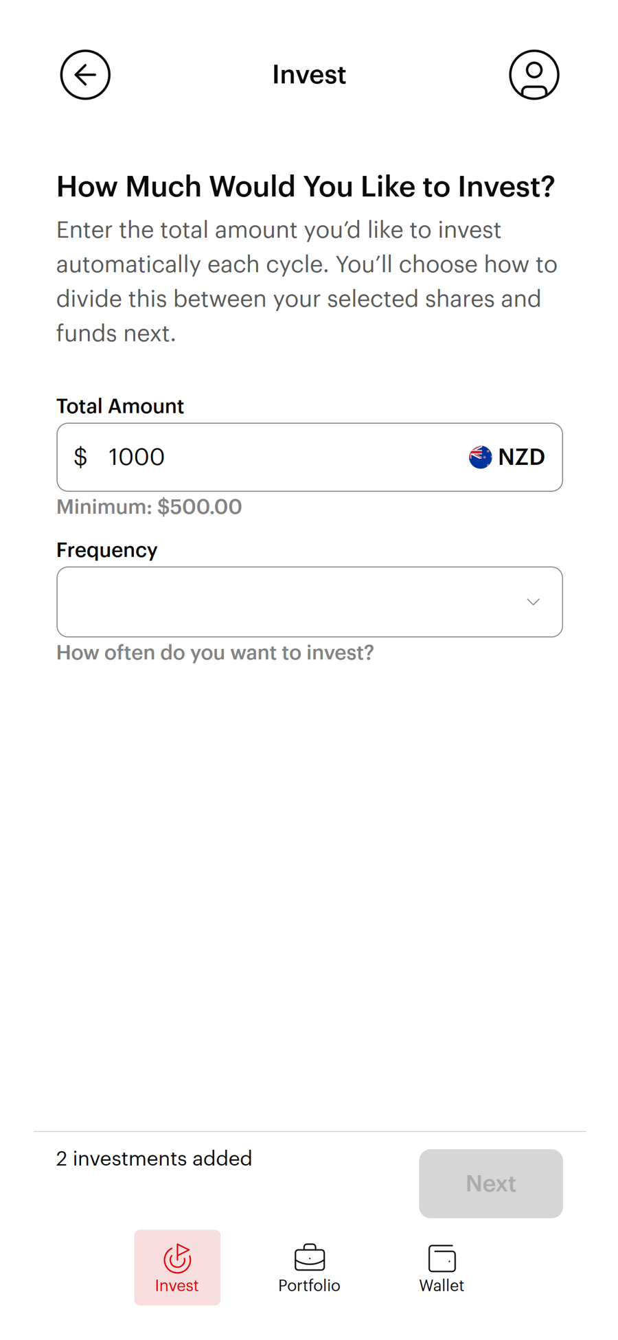Tap the NZD currency indicator
Viewport: 618px width, 1340px height.
pyautogui.click(x=521, y=456)
